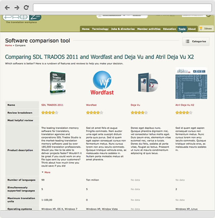Click the 'Simultaneously supported languages' label
Viewport: 215px width, 218px height.
[21, 189]
